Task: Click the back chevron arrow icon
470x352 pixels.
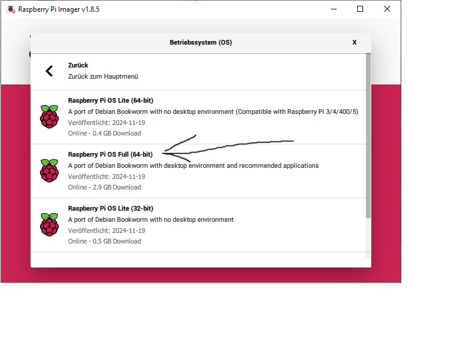Action: click(x=49, y=71)
